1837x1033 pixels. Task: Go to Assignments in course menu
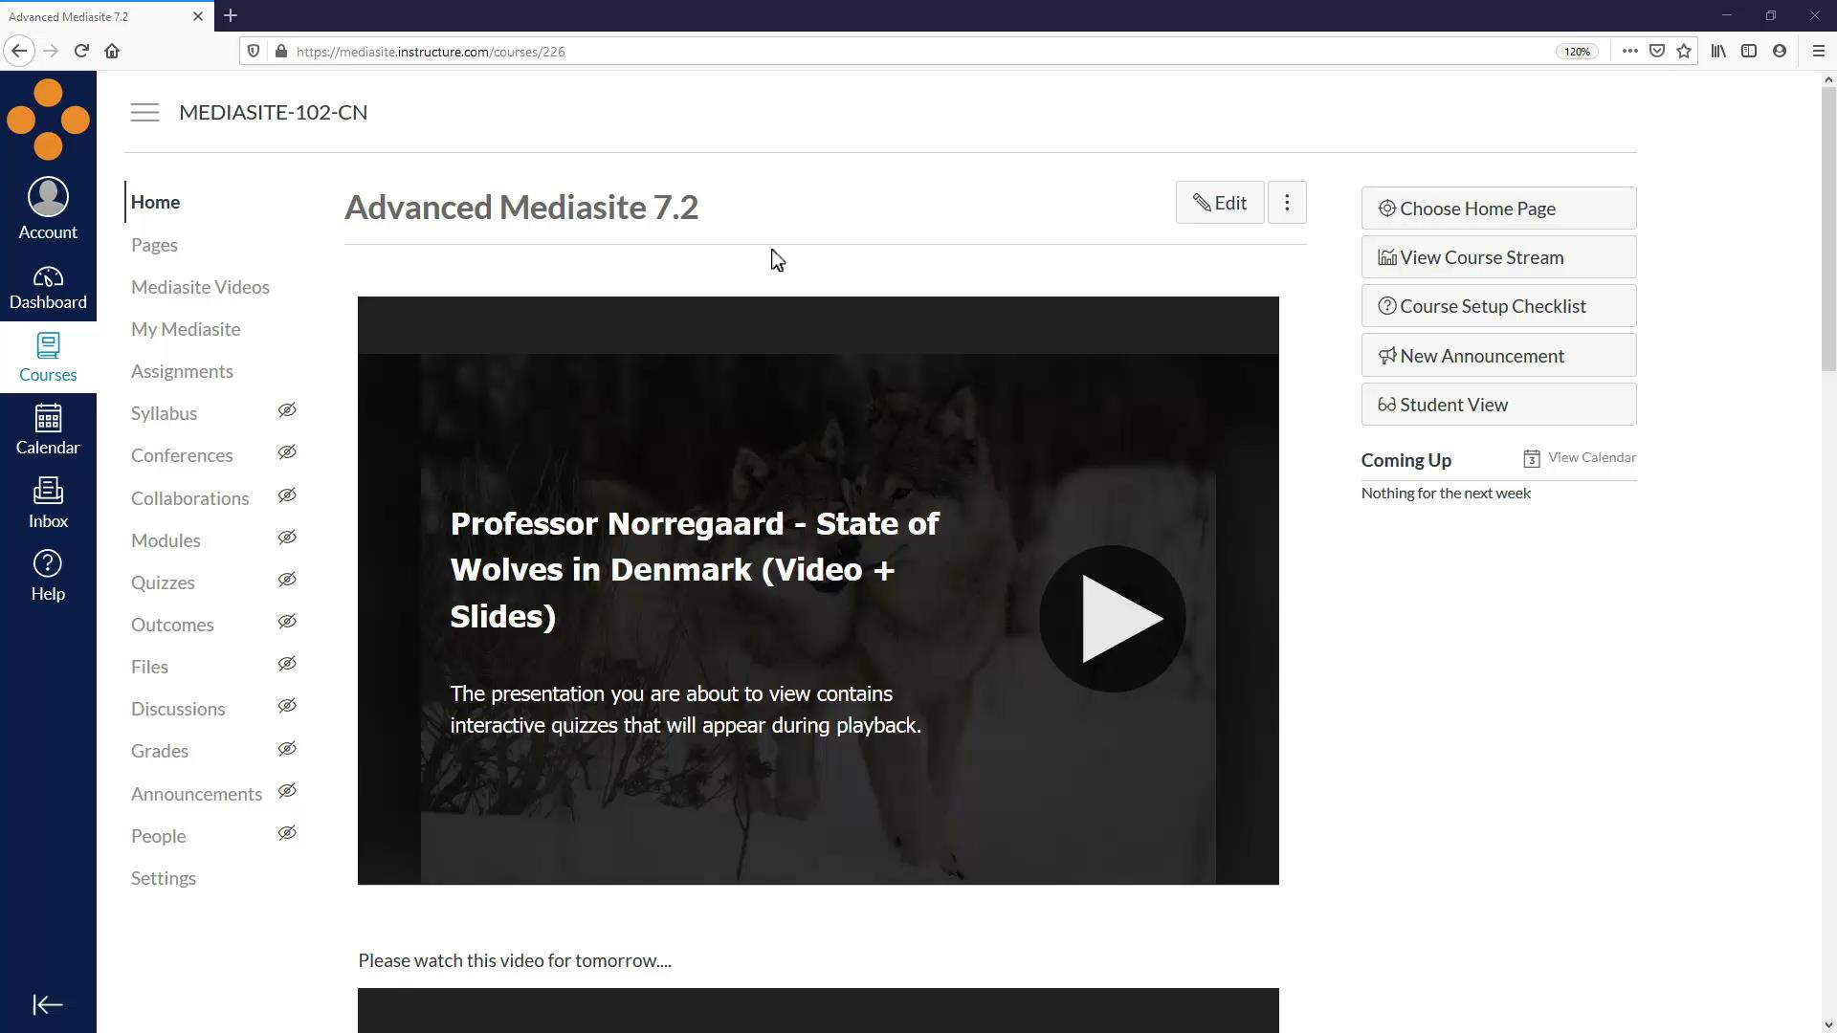(x=182, y=371)
